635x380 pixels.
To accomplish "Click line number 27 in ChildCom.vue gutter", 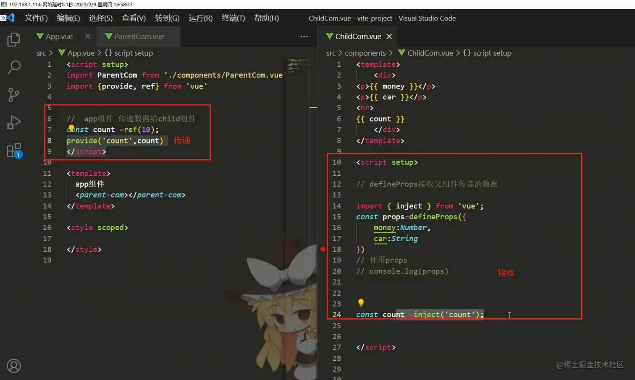I will pos(337,347).
